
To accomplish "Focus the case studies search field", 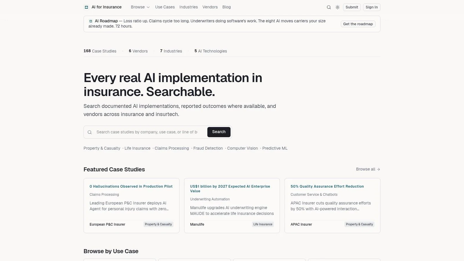I will click(x=147, y=132).
